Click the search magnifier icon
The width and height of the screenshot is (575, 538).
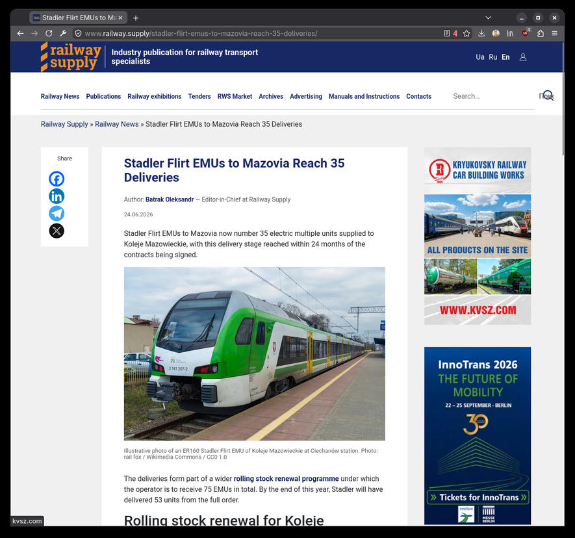tap(548, 96)
